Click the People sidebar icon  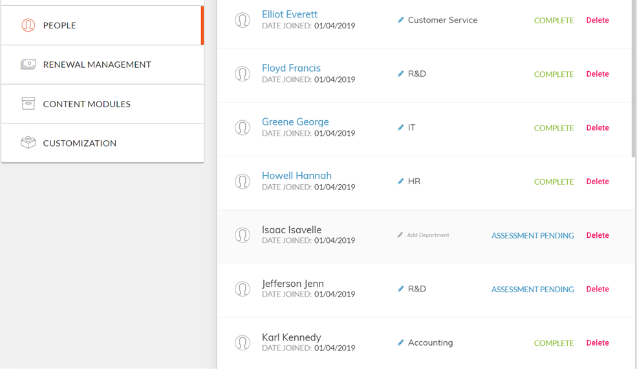(28, 25)
